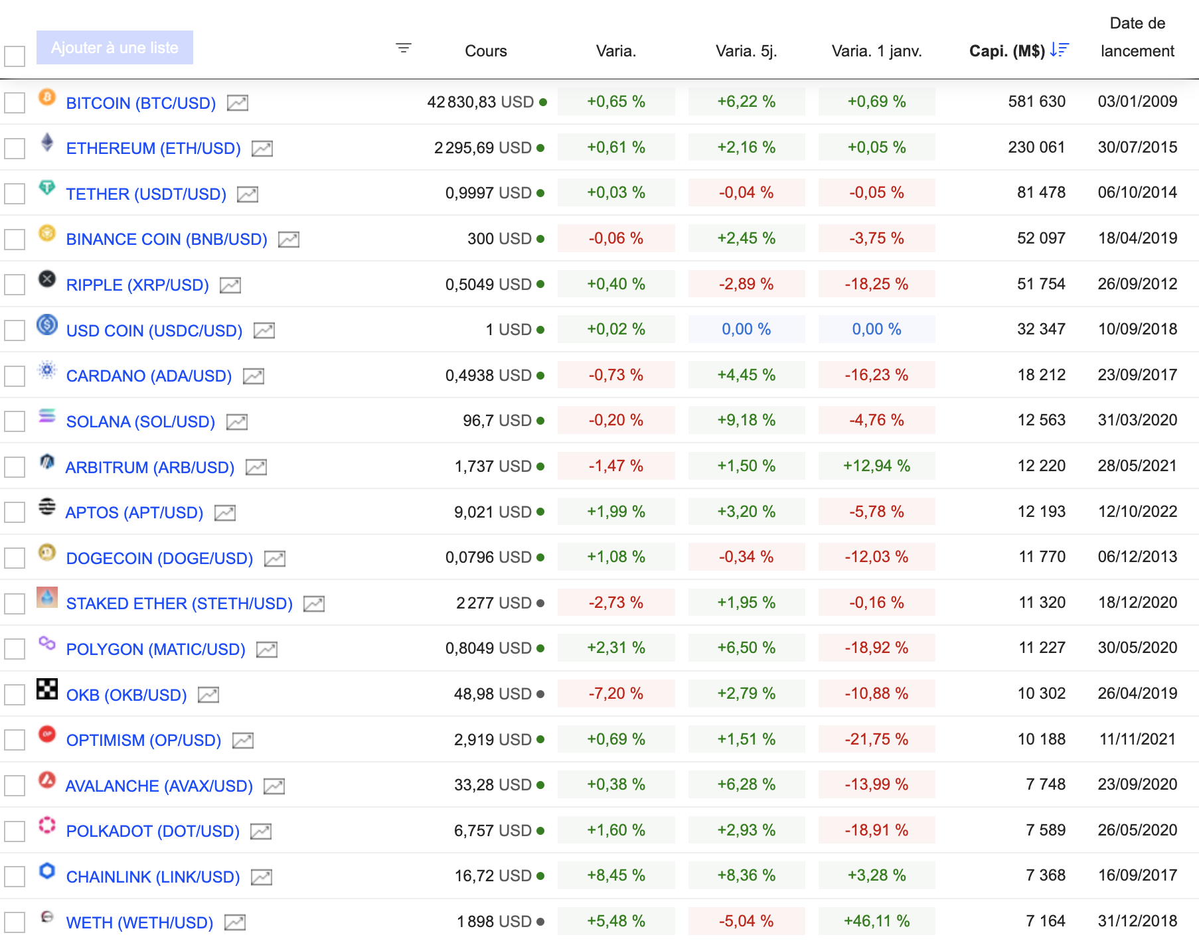Click the Ajouter à une liste button
The image size is (1199, 941).
coord(115,48)
